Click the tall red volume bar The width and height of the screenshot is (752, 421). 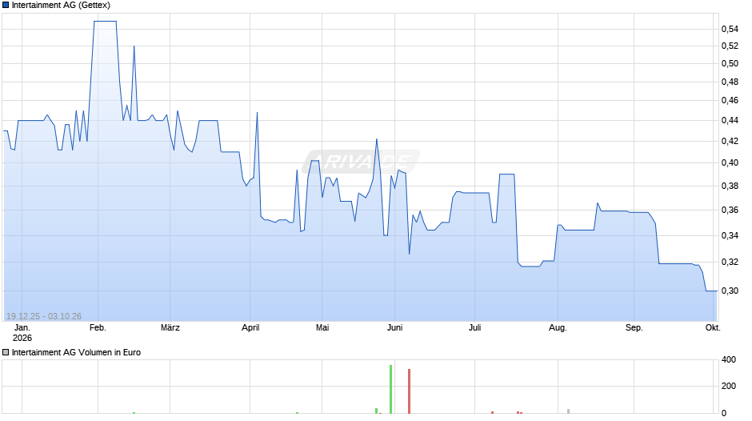[x=409, y=391]
